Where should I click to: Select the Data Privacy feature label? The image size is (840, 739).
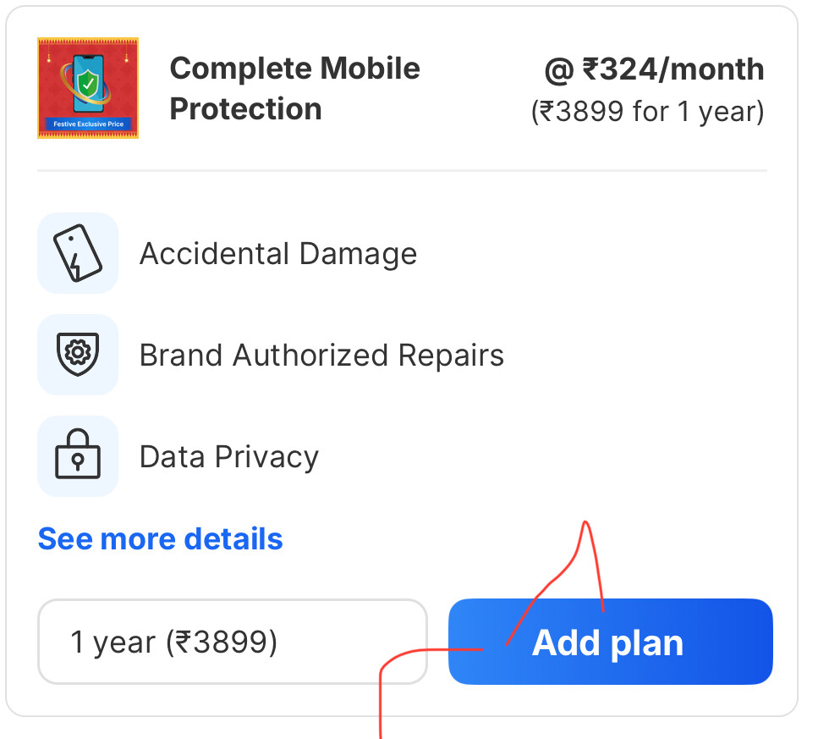(228, 457)
